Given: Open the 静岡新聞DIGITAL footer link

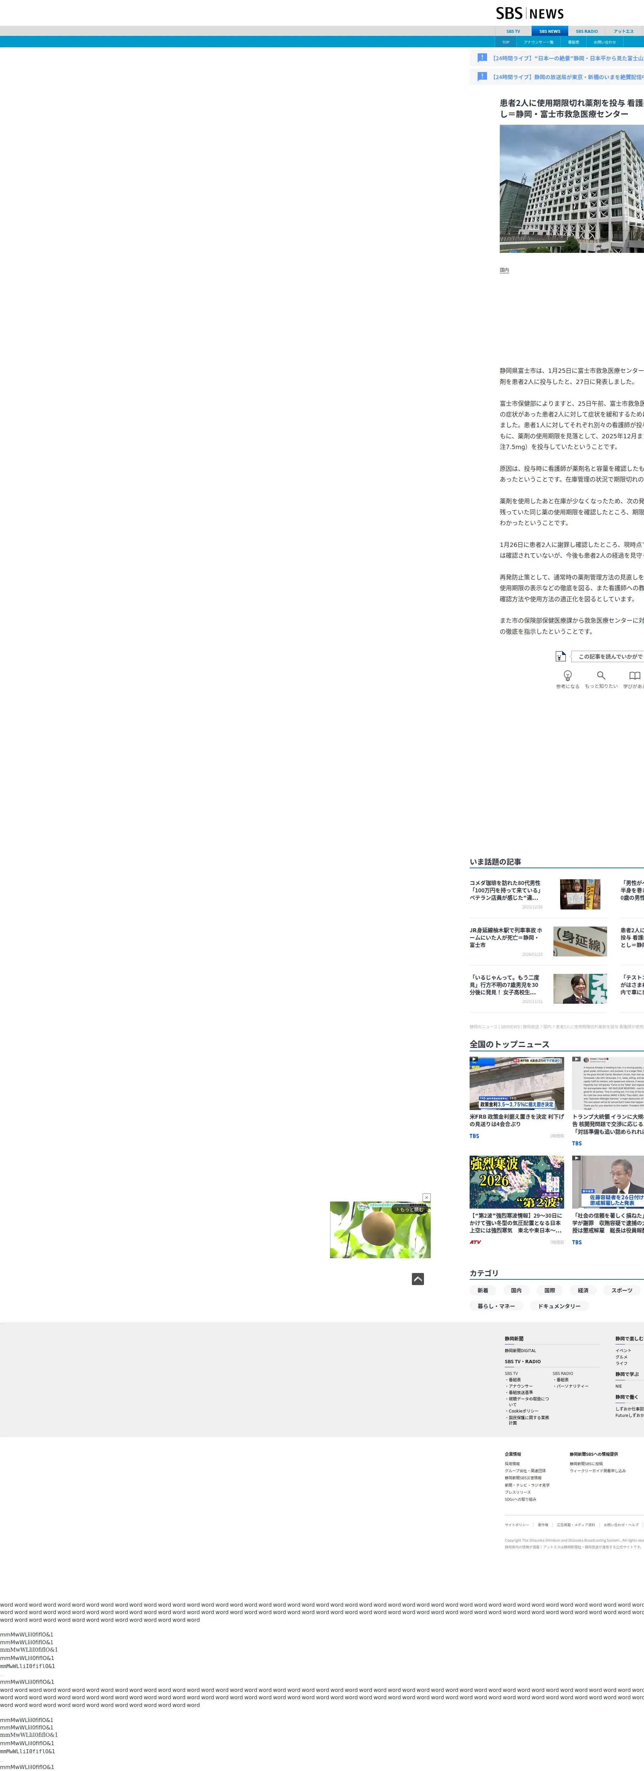Looking at the screenshot, I should 520,1351.
